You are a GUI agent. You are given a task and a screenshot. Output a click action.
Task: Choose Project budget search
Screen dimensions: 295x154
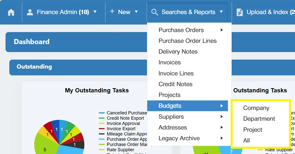coord(253,130)
